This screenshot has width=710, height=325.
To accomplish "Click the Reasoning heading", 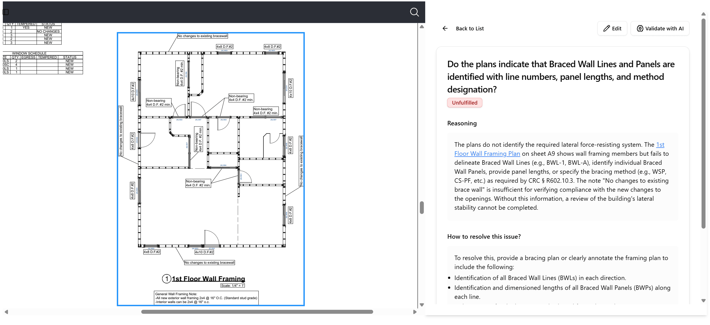I will 462,123.
